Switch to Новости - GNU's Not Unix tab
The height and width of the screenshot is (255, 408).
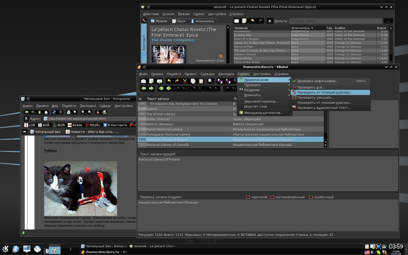pyautogui.click(x=93, y=132)
